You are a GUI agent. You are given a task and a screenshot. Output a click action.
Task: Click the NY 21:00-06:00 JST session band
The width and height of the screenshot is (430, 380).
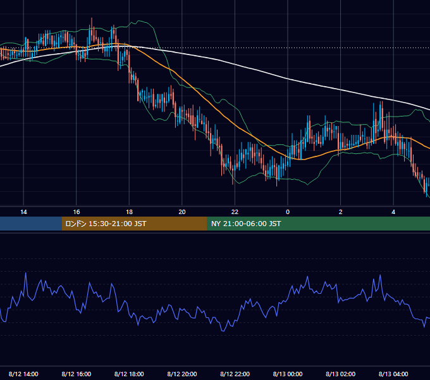(318, 224)
